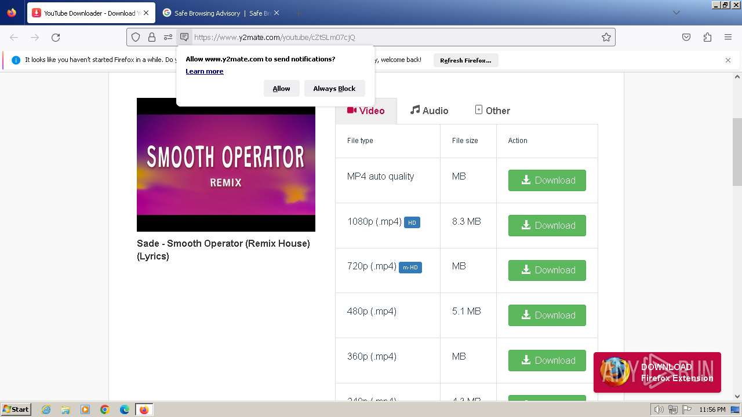Allow notifications from y2mate
The width and height of the screenshot is (742, 417).
281,89
